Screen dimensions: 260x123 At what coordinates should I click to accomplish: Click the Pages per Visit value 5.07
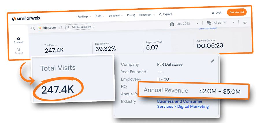(x=152, y=48)
